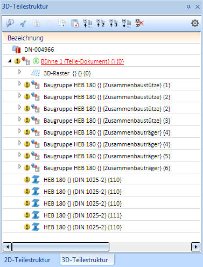The image size is (203, 267).
Task: Select Baugruppe HEB 180 Zusammenbauträger {5}
Action: coord(101,156)
